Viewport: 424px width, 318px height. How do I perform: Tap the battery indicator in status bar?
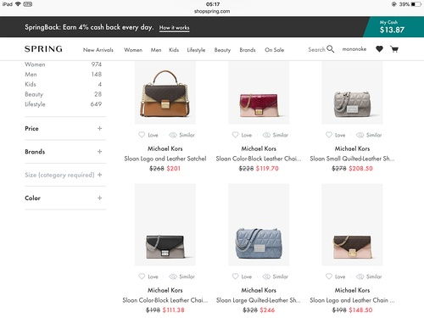pos(417,4)
